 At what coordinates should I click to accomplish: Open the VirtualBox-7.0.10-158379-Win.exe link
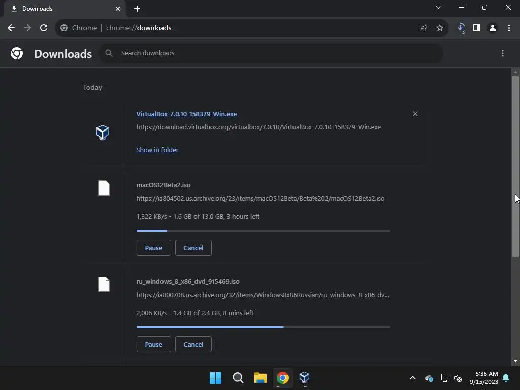pos(186,114)
